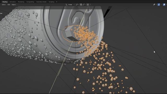The height and width of the screenshot is (94, 167).
Task: Toggle the viewport gizmos button
Action: (x=159, y=5)
